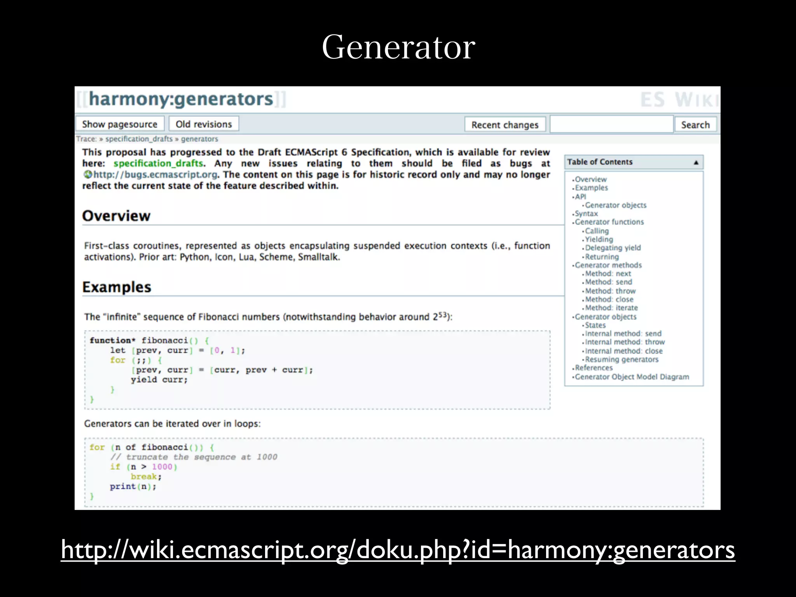Go to Internal method: close entry
This screenshot has width=796, height=597.
pyautogui.click(x=624, y=351)
